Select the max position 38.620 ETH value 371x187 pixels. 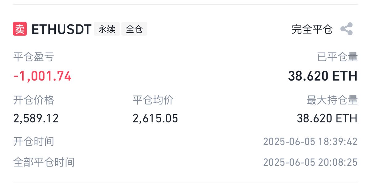pyautogui.click(x=327, y=118)
